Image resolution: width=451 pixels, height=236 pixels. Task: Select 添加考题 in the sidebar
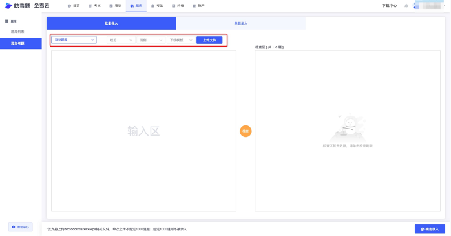(x=21, y=43)
